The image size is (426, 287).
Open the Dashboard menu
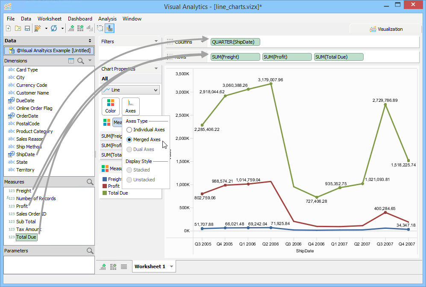click(80, 19)
